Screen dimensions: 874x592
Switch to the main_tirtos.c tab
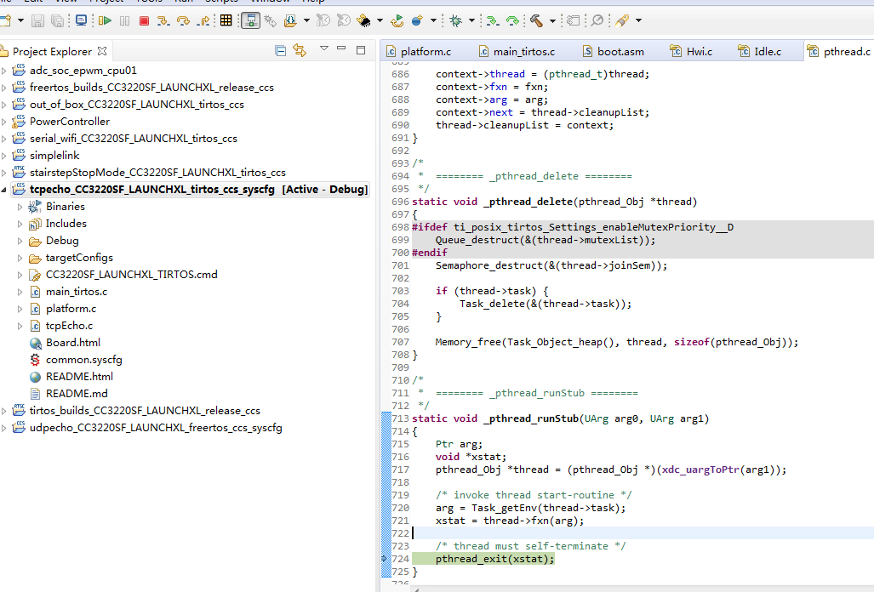click(523, 52)
